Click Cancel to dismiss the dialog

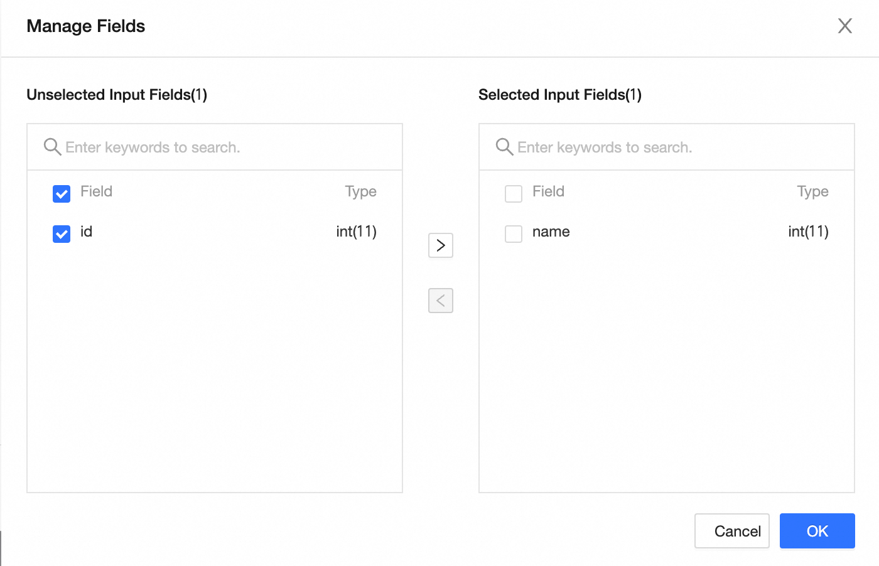tap(731, 530)
